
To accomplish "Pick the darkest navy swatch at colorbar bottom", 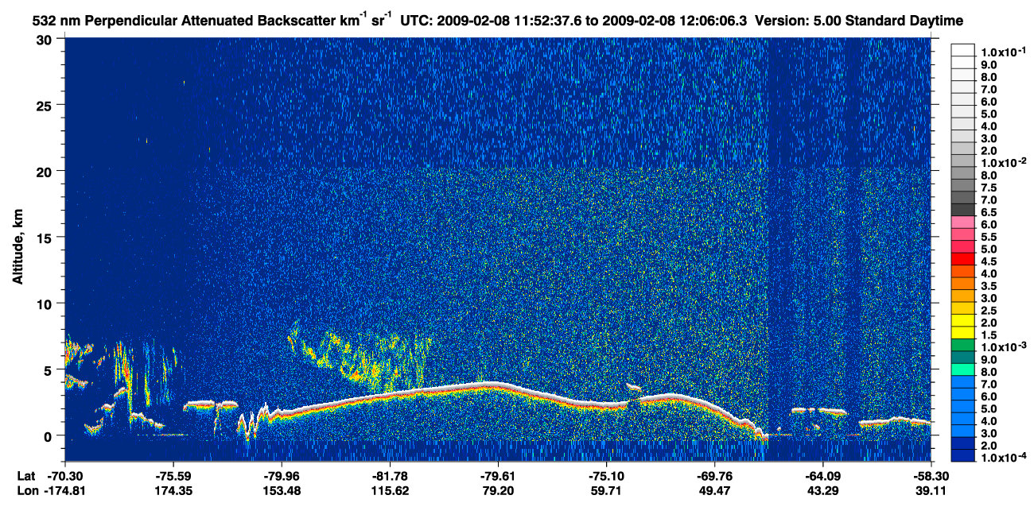I will (x=963, y=457).
